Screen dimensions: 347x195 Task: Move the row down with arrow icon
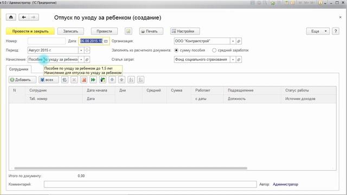click(112, 80)
